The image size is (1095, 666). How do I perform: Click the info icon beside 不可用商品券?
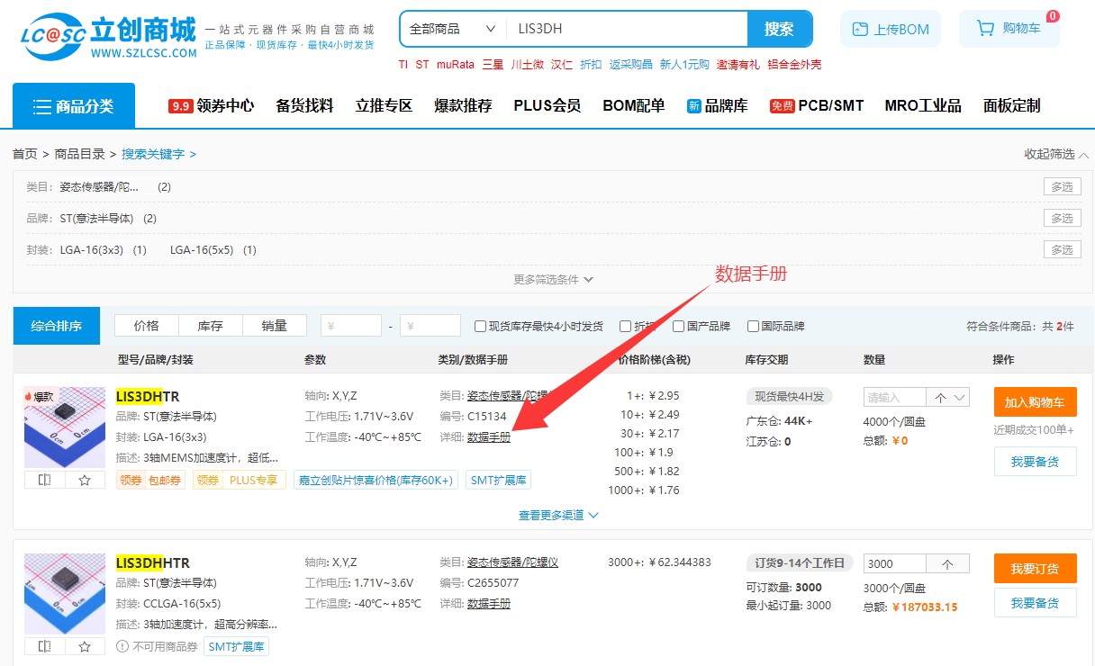click(x=122, y=646)
